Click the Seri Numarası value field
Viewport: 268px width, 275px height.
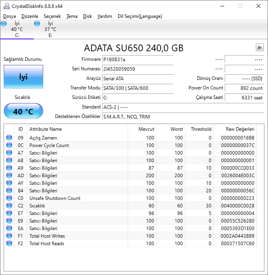point(137,69)
